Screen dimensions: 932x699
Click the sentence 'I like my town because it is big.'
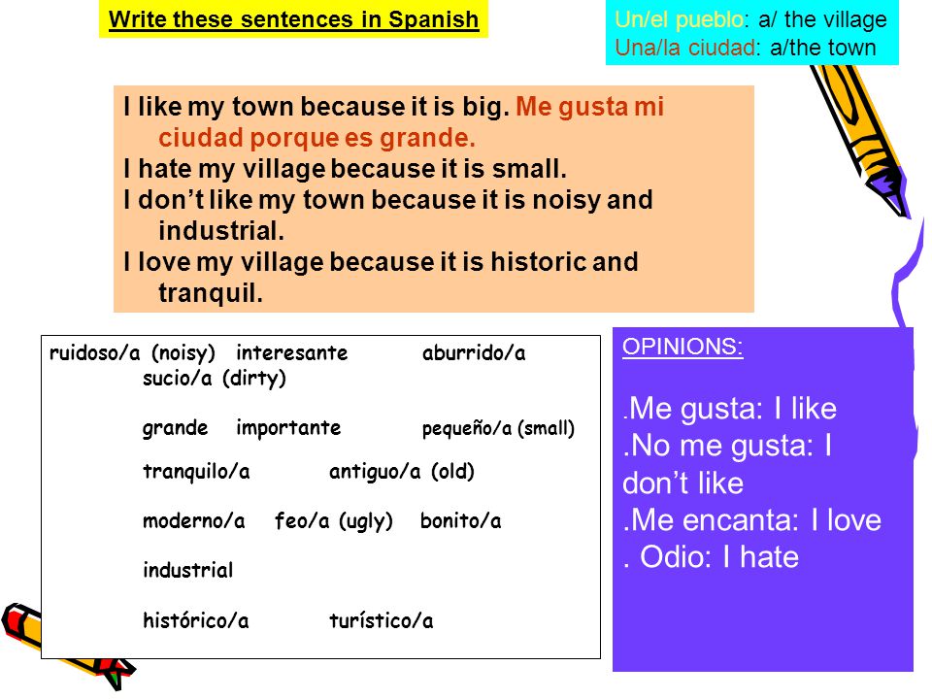(x=316, y=107)
